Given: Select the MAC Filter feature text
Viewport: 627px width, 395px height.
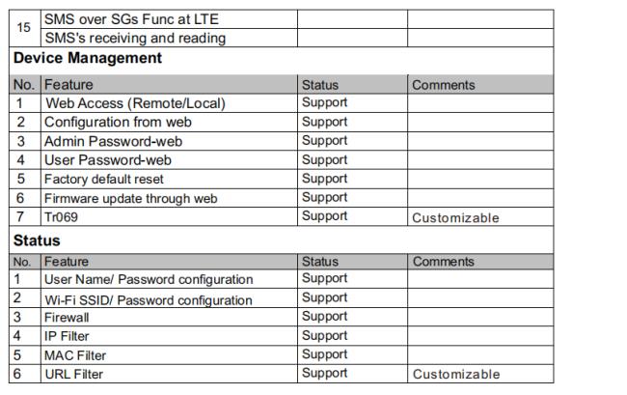Looking at the screenshot, I should [x=75, y=355].
